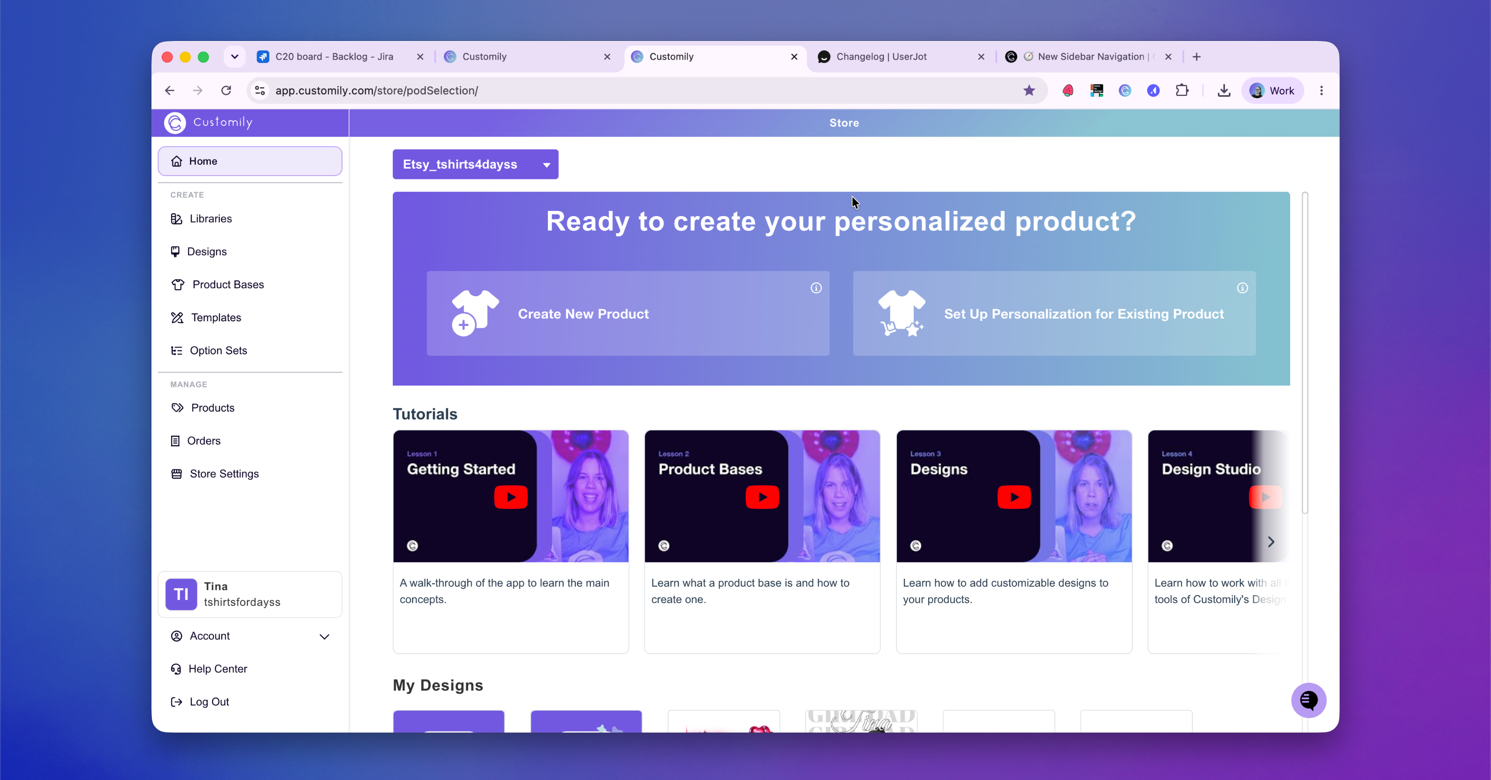
Task: Open the Extensions puzzle icon
Action: 1182,90
